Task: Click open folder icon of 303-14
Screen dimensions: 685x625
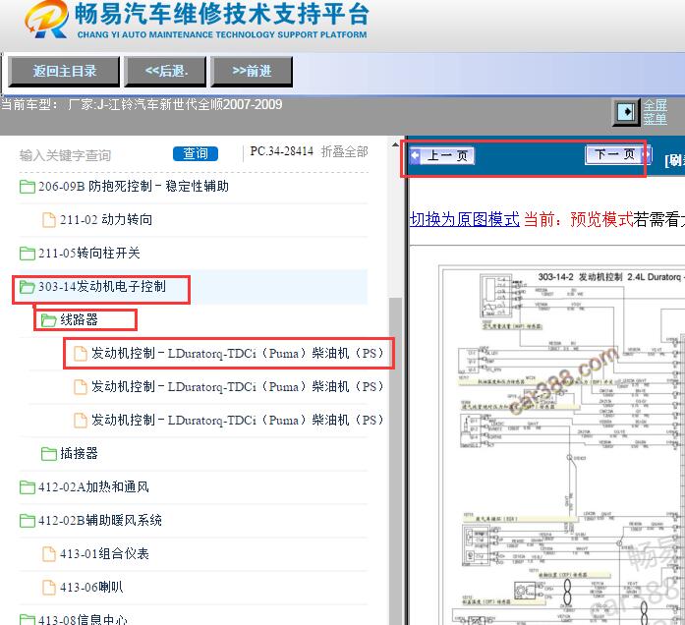Action: pyautogui.click(x=28, y=287)
